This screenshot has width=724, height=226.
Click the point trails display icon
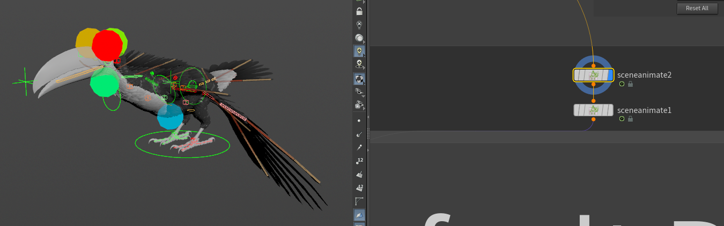point(359,147)
